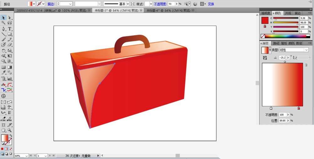The height and width of the screenshot is (159, 314).
Task: Open stroke color dropdown in control bar
Action: (43, 4)
